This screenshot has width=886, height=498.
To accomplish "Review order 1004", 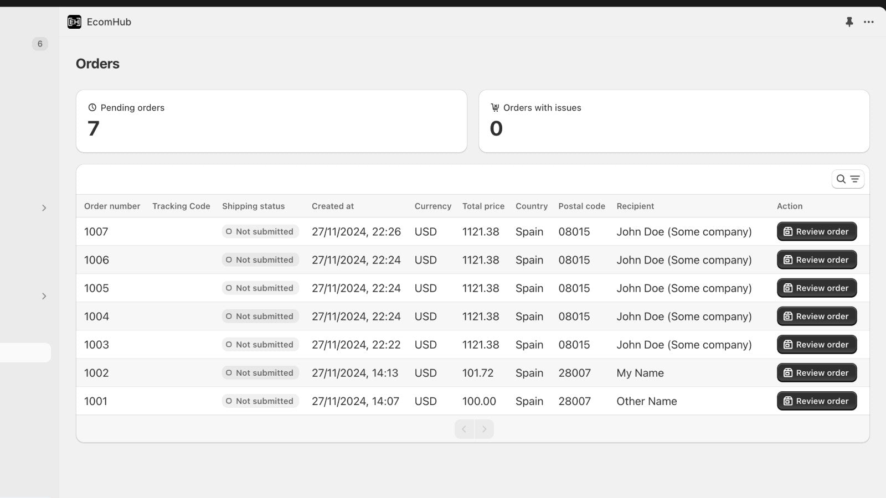I will (x=816, y=317).
